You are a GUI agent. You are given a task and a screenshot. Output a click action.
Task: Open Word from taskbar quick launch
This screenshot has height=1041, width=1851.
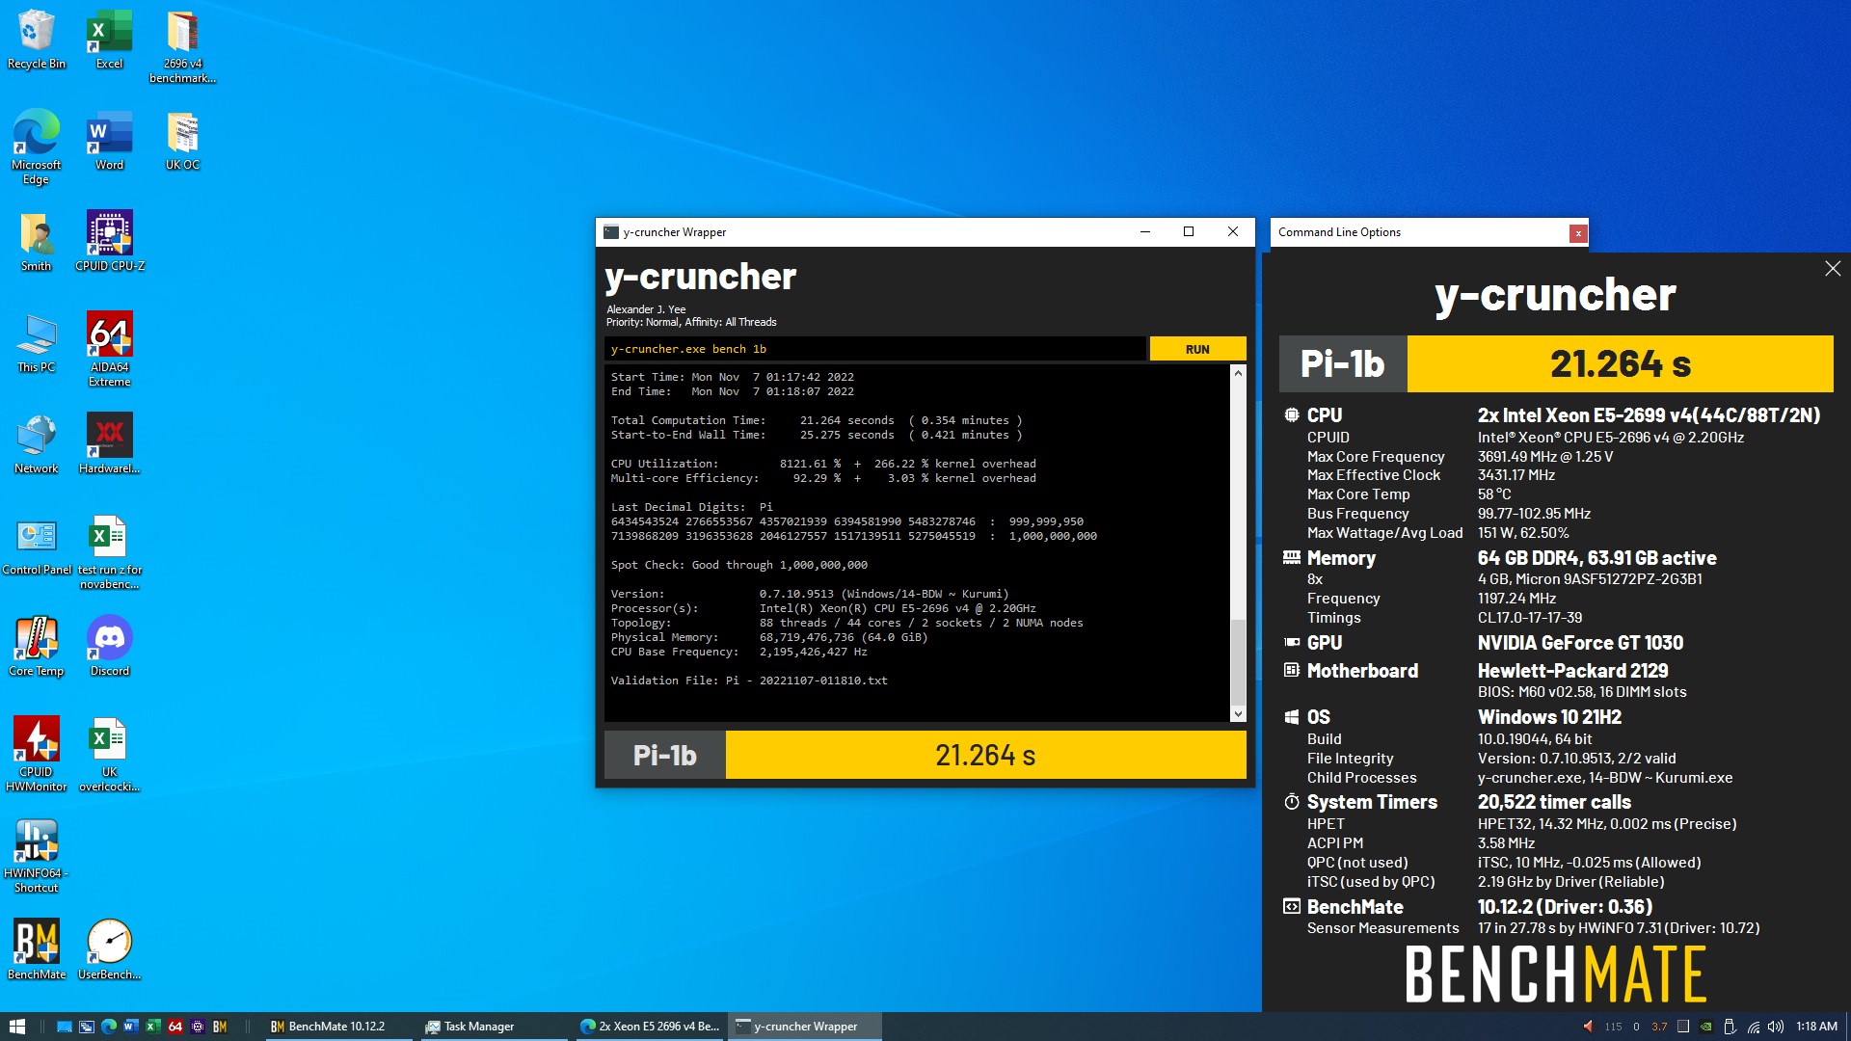coord(131,1027)
